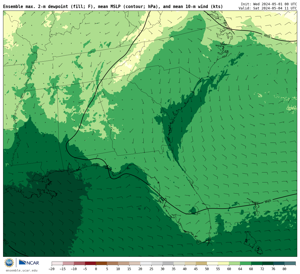The image size is (300, 274).
Task: Click the -5 to 0 dark red swatch
Action: point(91,263)
